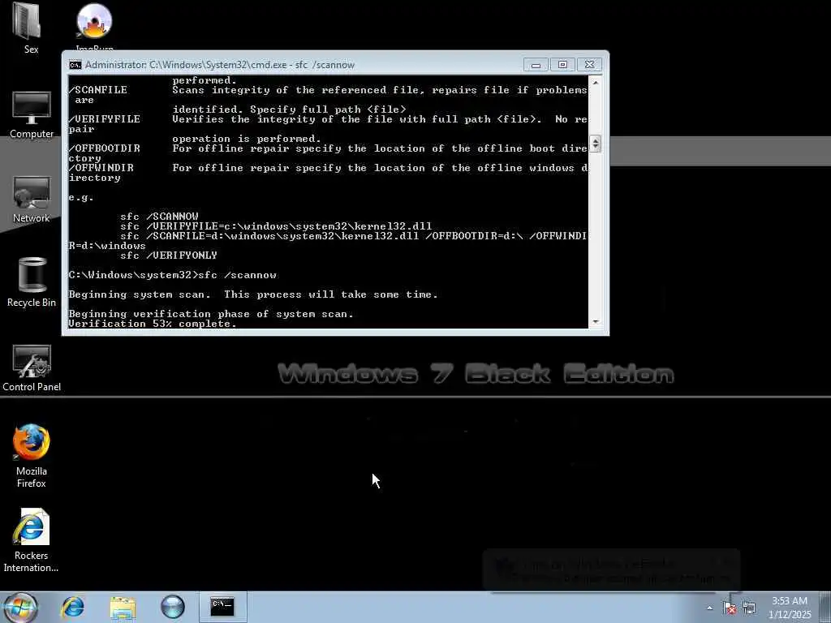Click the cmd window title bar icon
831x623 pixels.
click(x=75, y=65)
